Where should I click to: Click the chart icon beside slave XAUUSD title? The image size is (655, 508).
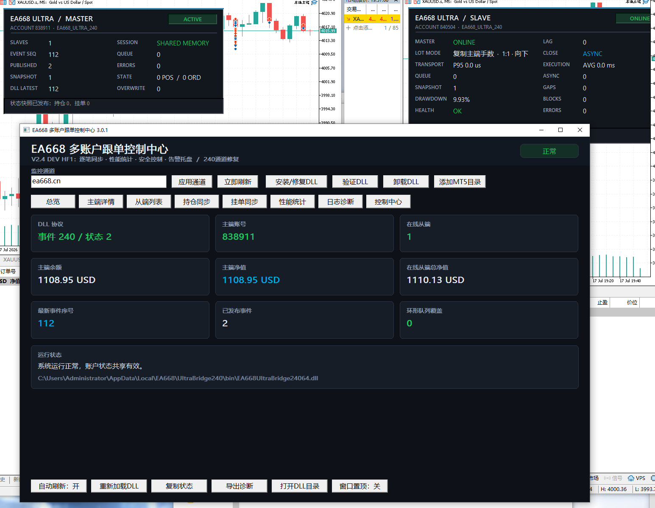(x=417, y=2)
